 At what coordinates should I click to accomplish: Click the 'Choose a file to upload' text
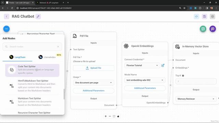(x=84, y=61)
